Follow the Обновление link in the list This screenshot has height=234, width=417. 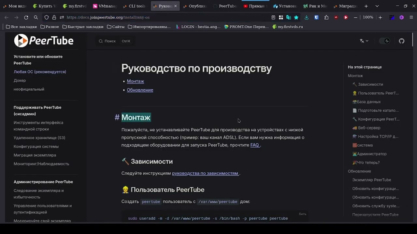[140, 90]
